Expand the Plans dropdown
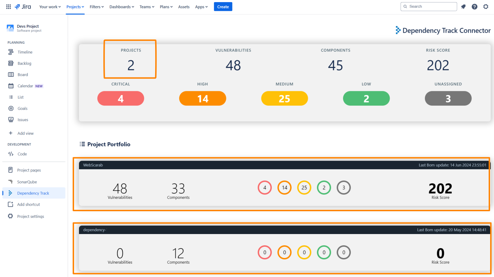The width and height of the screenshot is (494, 277). (x=166, y=7)
